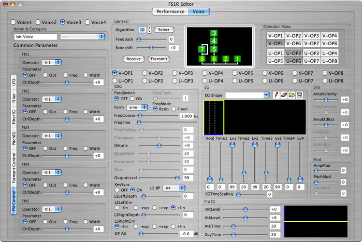Click operator 4 block in algorithm display
Image resolution: width=362 pixels, height=242 pixels.
(x=214, y=41)
